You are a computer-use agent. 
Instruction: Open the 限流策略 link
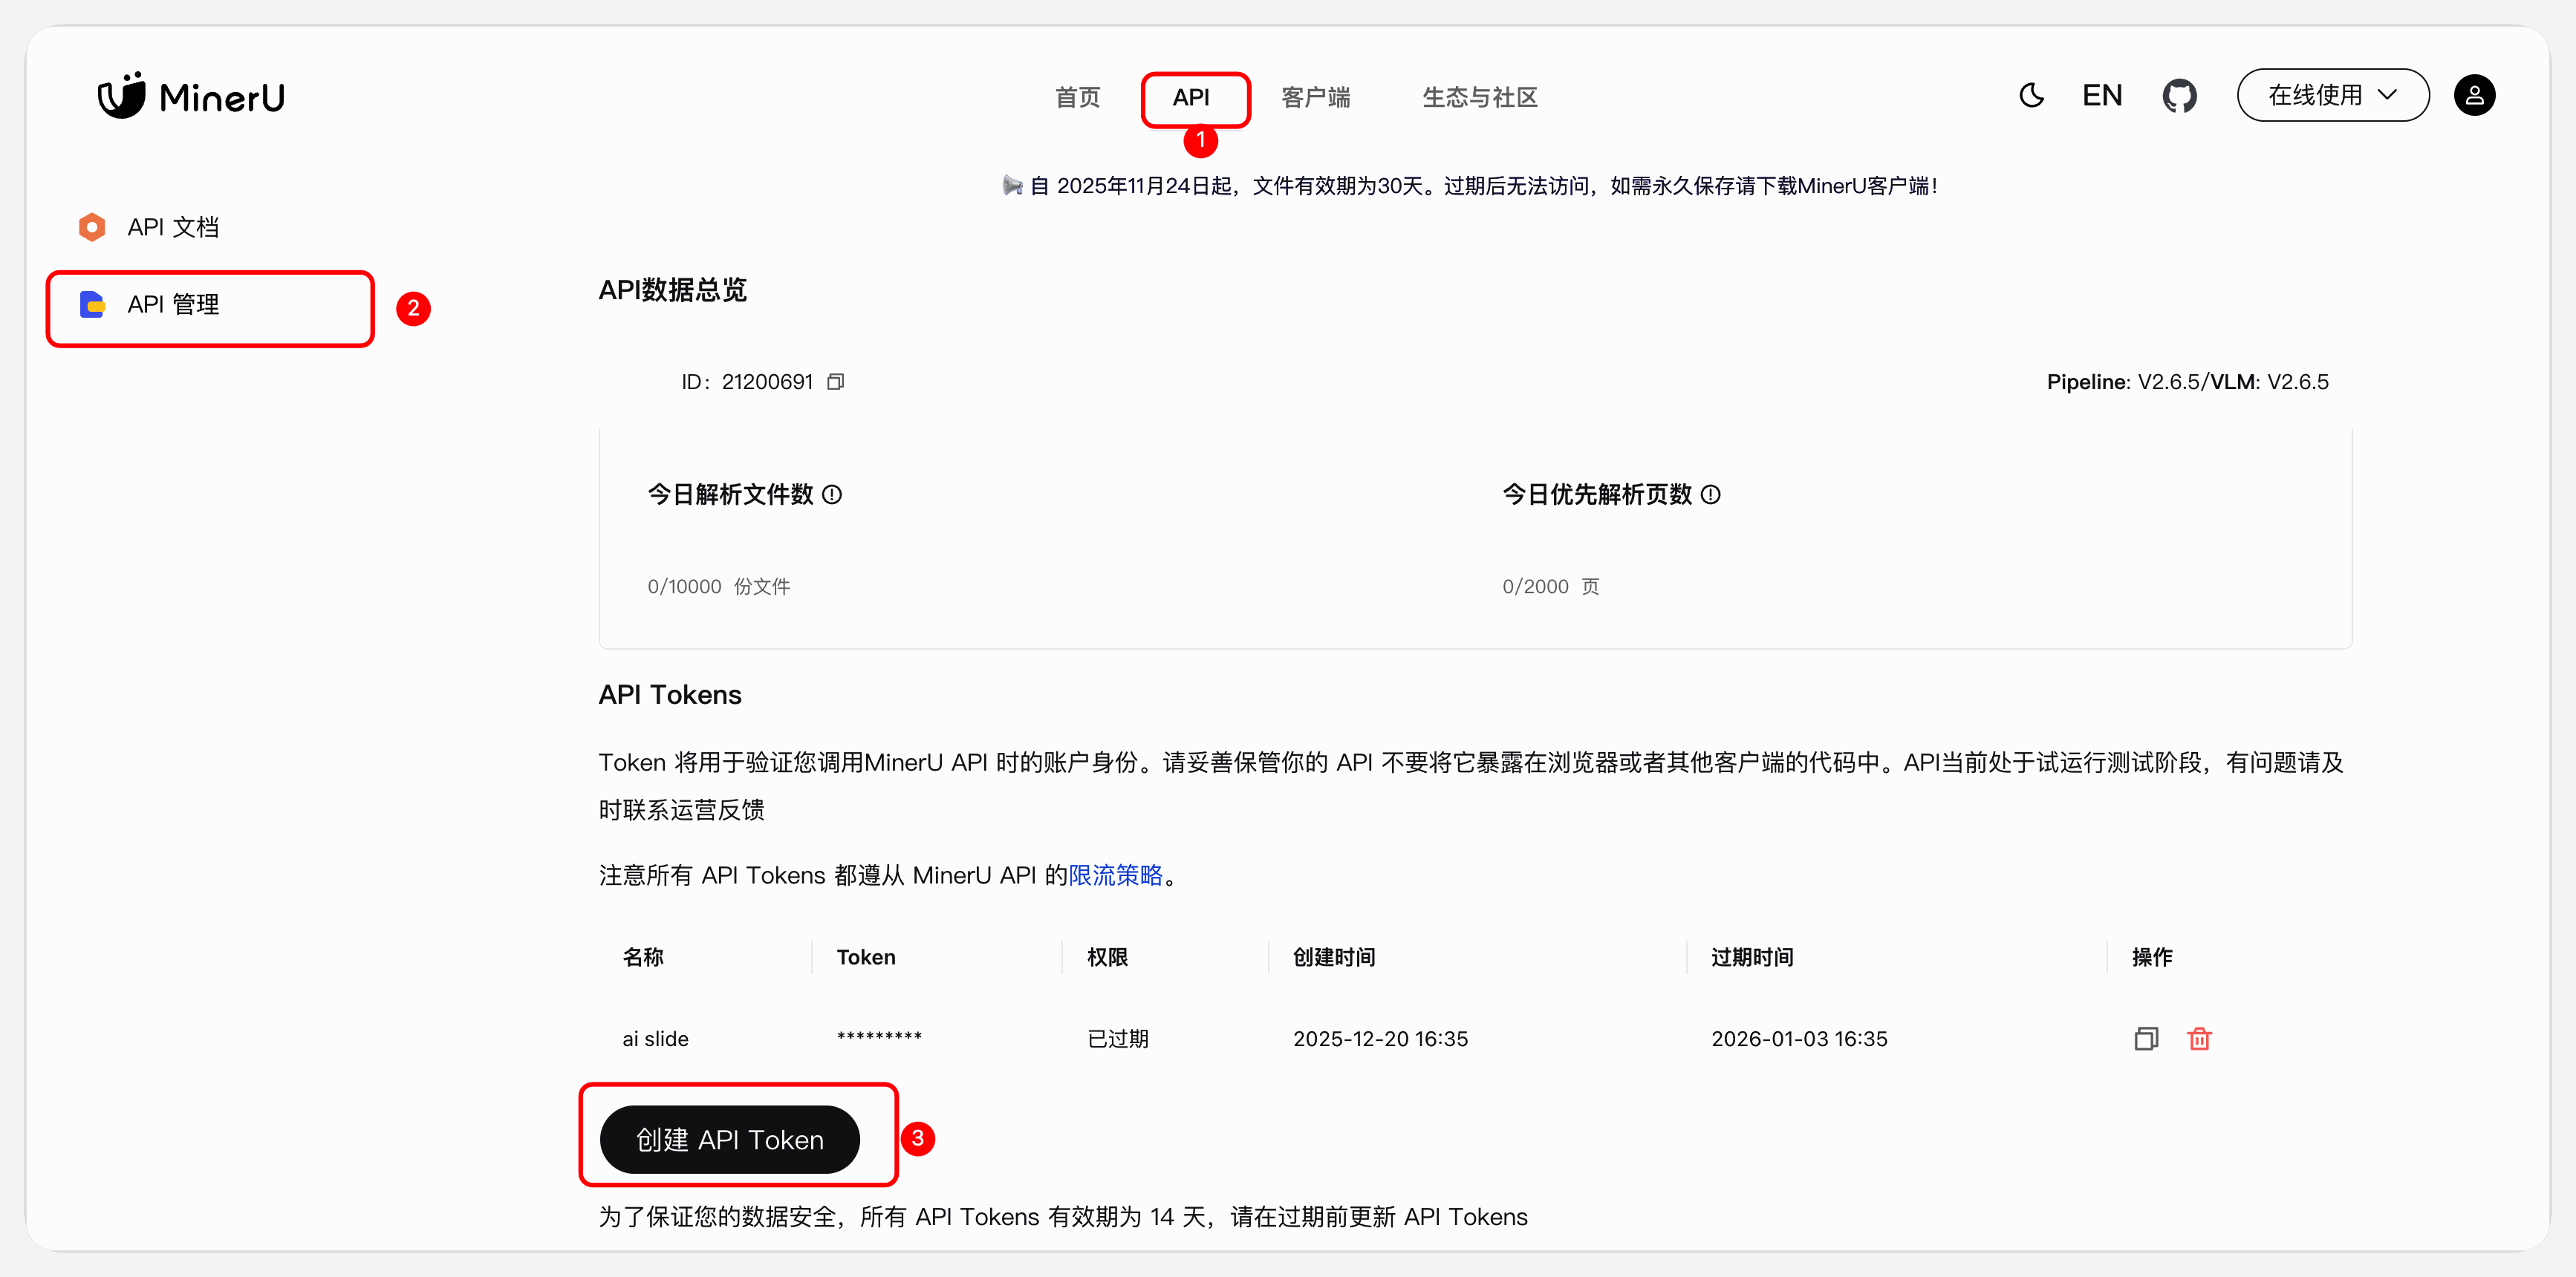(x=1115, y=875)
